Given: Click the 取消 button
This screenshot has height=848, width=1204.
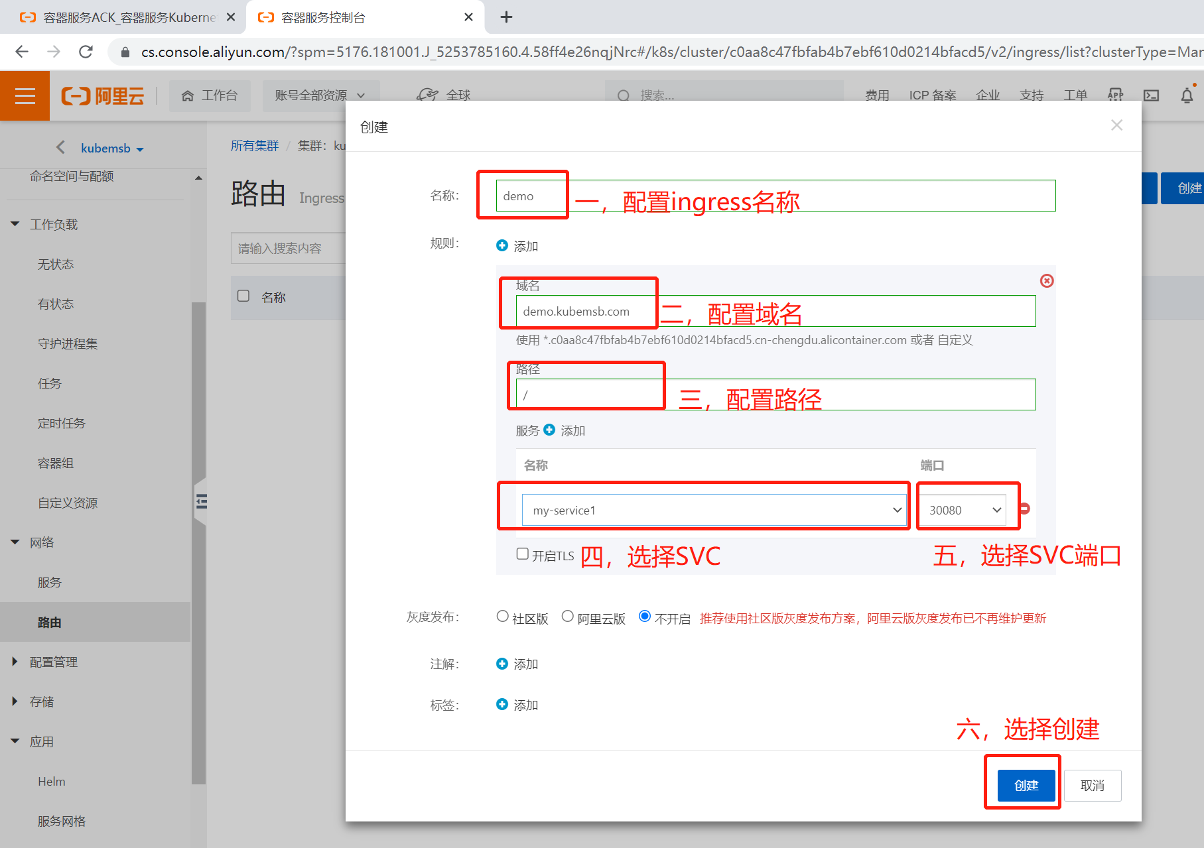Looking at the screenshot, I should [x=1093, y=786].
